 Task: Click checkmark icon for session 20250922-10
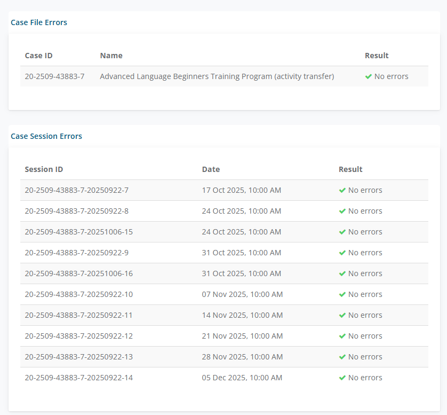(342, 294)
